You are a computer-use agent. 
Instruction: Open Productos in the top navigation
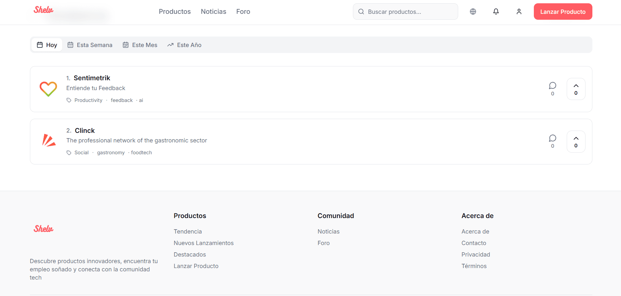175,12
